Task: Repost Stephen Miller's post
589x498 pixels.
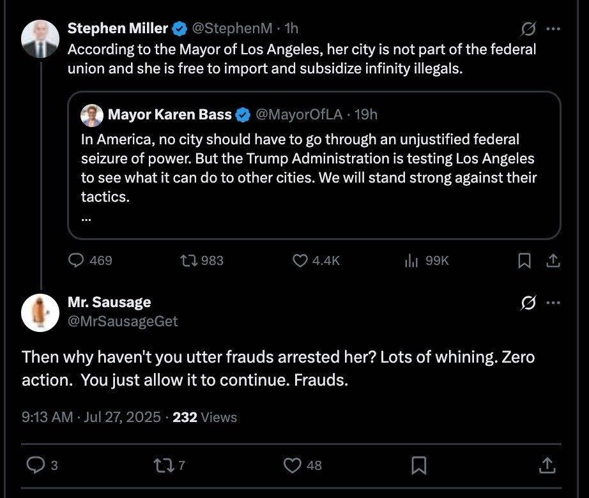Action: pyautogui.click(x=190, y=260)
